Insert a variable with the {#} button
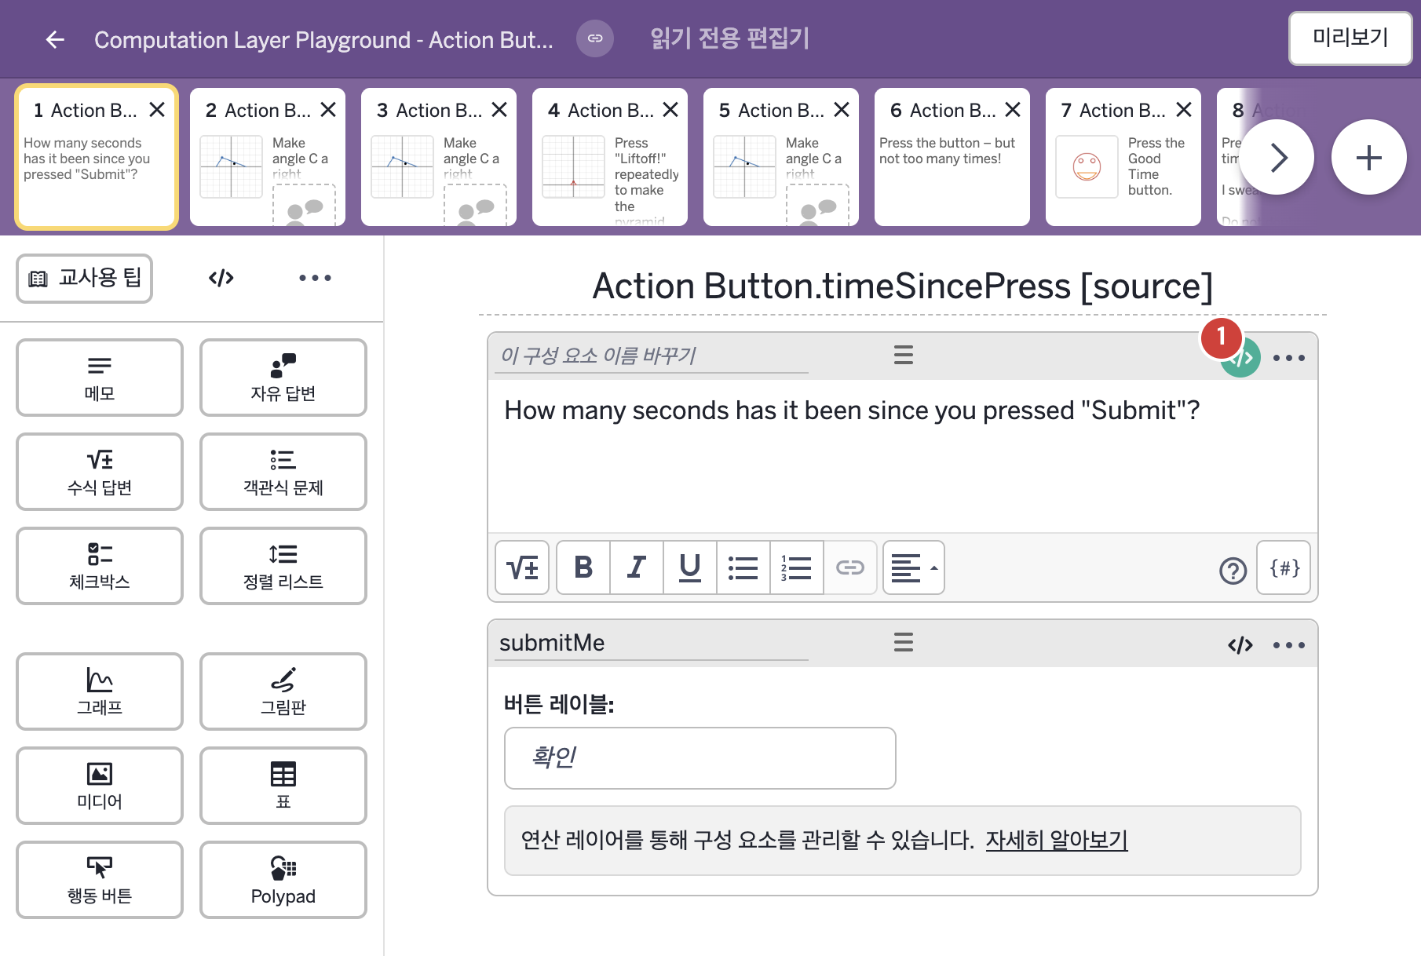This screenshot has width=1421, height=956. click(1284, 567)
